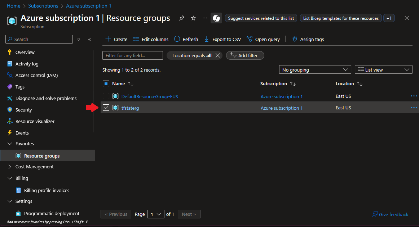The width and height of the screenshot is (419, 227).
Task: Toggle the select-all checkbox in header
Action: (106, 84)
